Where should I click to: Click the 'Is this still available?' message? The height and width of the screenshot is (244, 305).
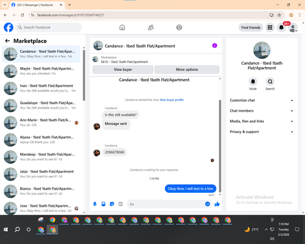(x=121, y=115)
